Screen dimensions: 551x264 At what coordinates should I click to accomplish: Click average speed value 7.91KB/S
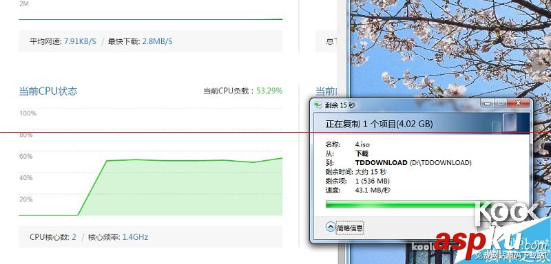coord(80,41)
